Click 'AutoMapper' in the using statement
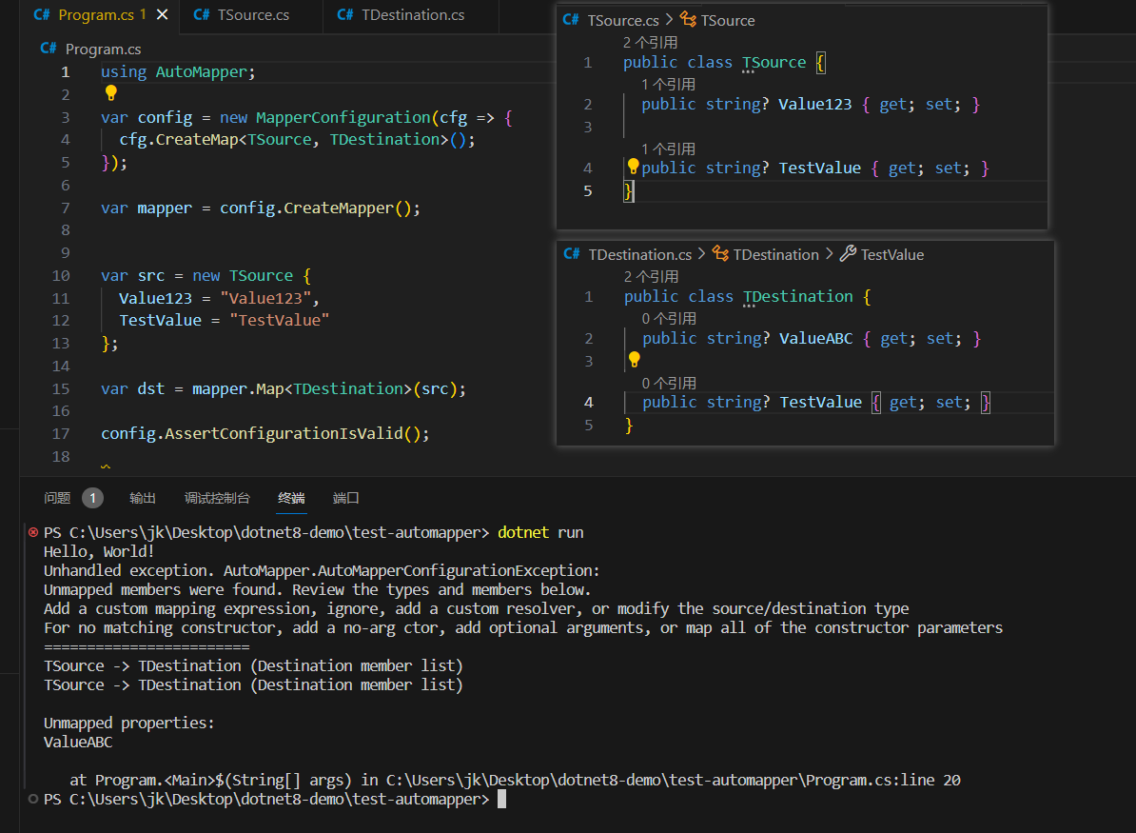1136x833 pixels. point(201,71)
